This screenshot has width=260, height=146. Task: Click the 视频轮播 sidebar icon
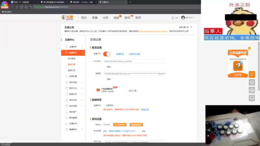click(67, 76)
